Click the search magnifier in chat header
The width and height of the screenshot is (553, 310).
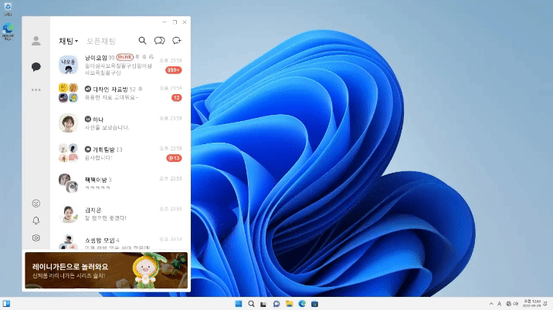click(x=142, y=41)
